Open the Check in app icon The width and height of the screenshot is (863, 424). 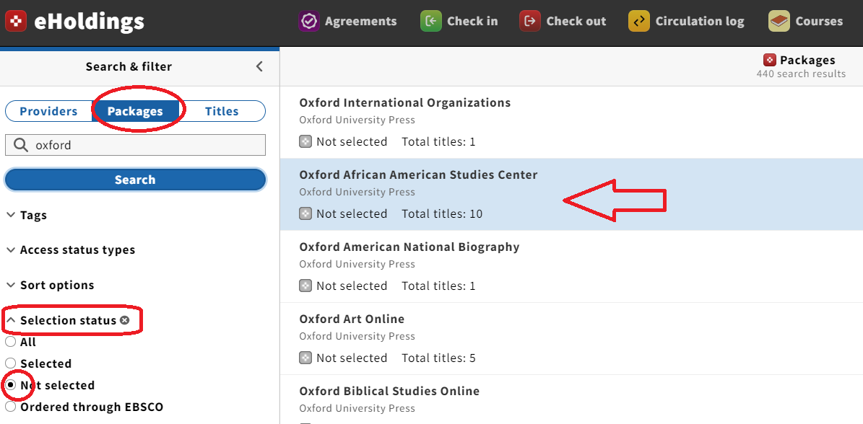click(431, 22)
